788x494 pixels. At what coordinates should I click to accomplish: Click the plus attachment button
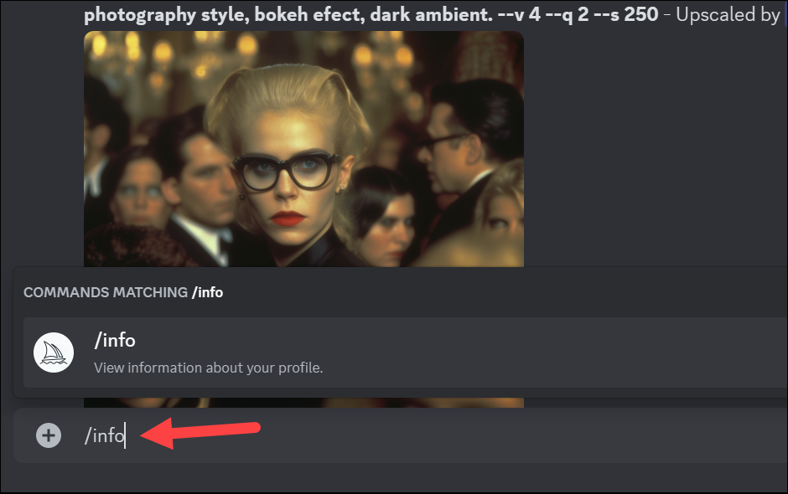[49, 435]
